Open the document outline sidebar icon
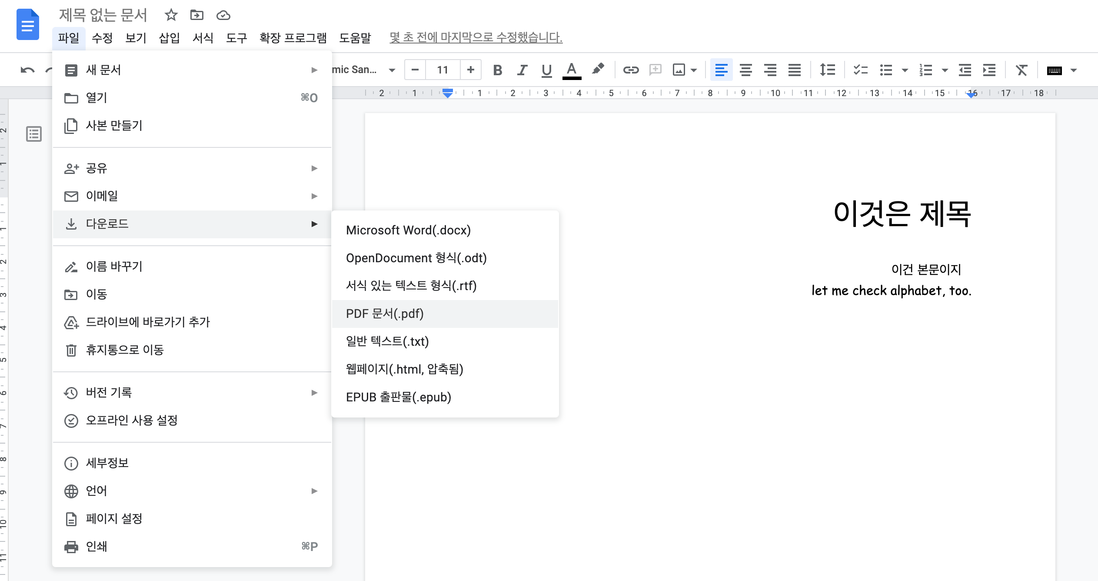This screenshot has width=1098, height=581. pyautogui.click(x=34, y=134)
